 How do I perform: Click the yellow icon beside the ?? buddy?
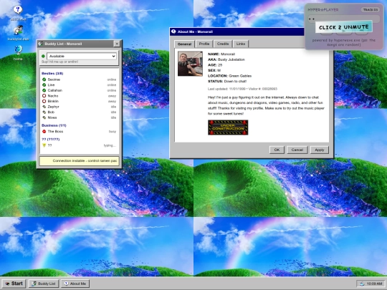tap(44, 145)
